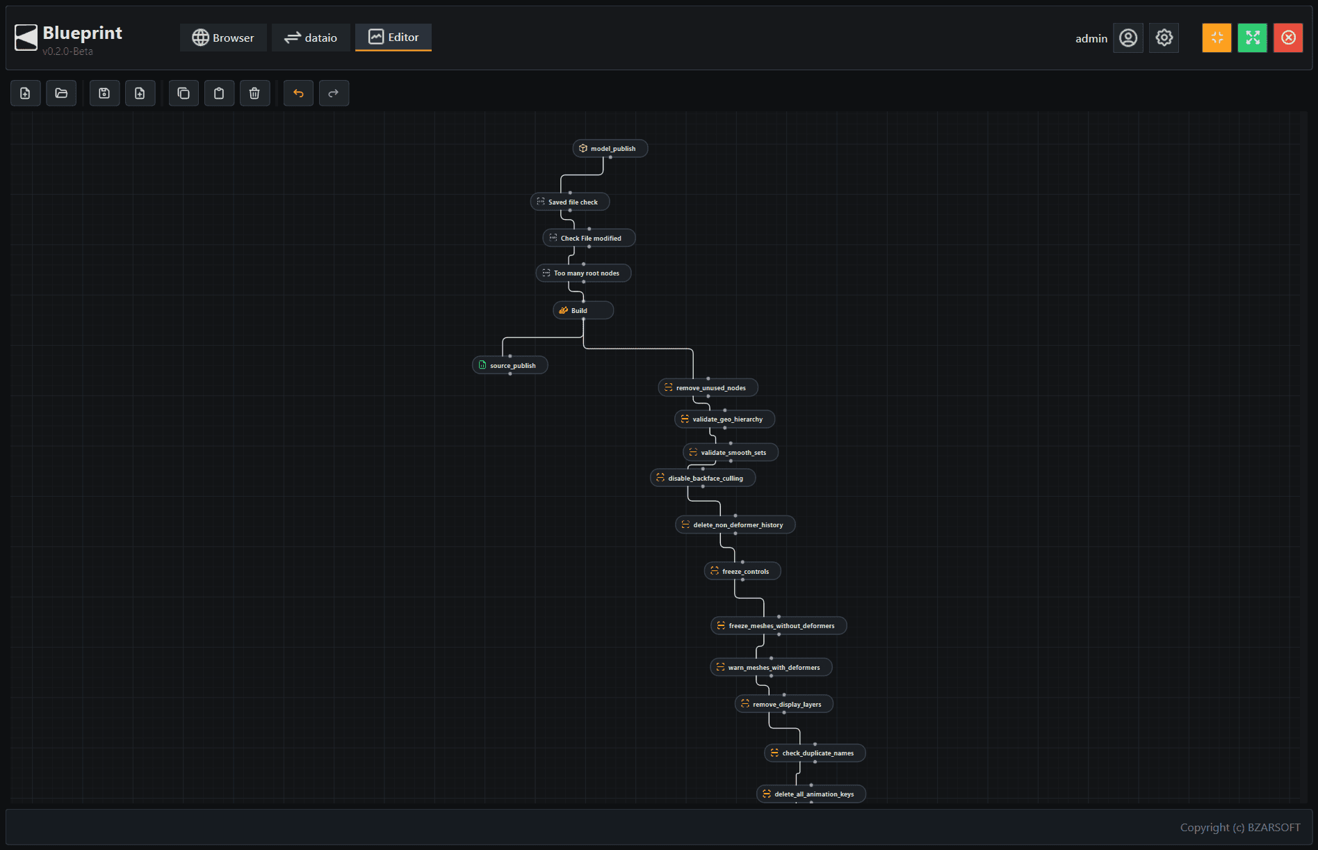This screenshot has width=1318, height=850.
Task: Click the open folder toolbar icon
Action: pyautogui.click(x=61, y=93)
